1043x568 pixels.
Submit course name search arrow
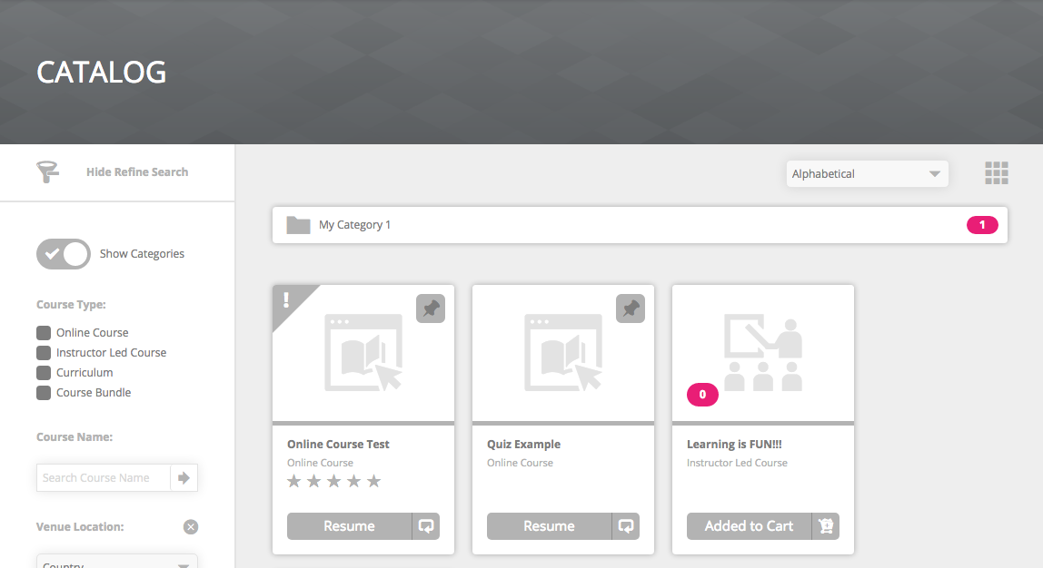(x=184, y=477)
